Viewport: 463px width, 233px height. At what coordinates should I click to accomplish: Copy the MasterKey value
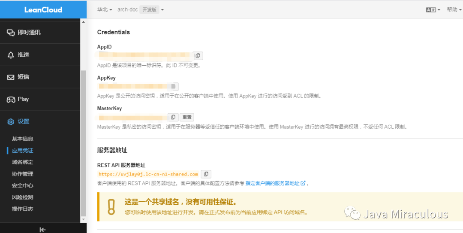point(173,117)
